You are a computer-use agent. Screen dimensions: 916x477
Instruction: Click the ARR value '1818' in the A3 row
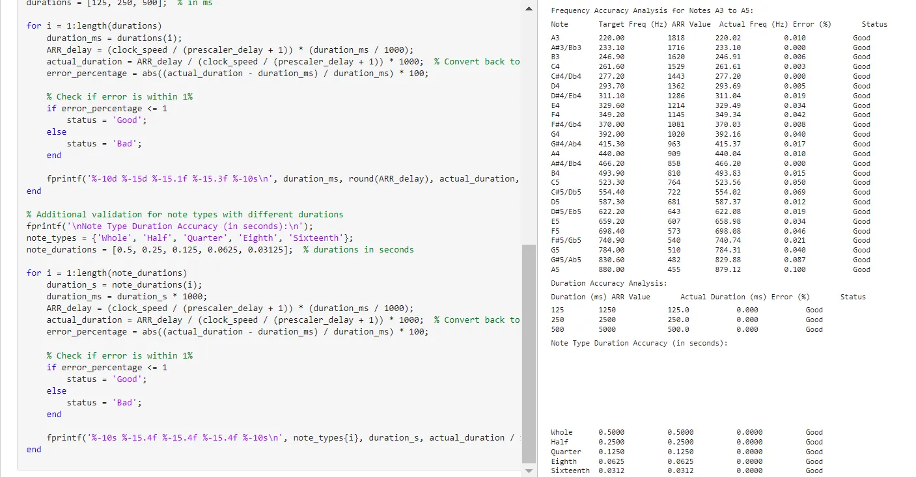tap(676, 38)
